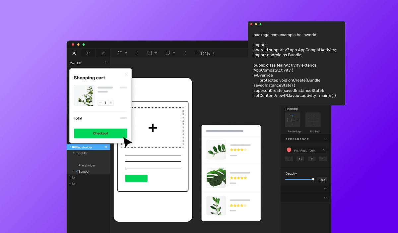Click the refresh icon button under Fill

tap(300, 159)
